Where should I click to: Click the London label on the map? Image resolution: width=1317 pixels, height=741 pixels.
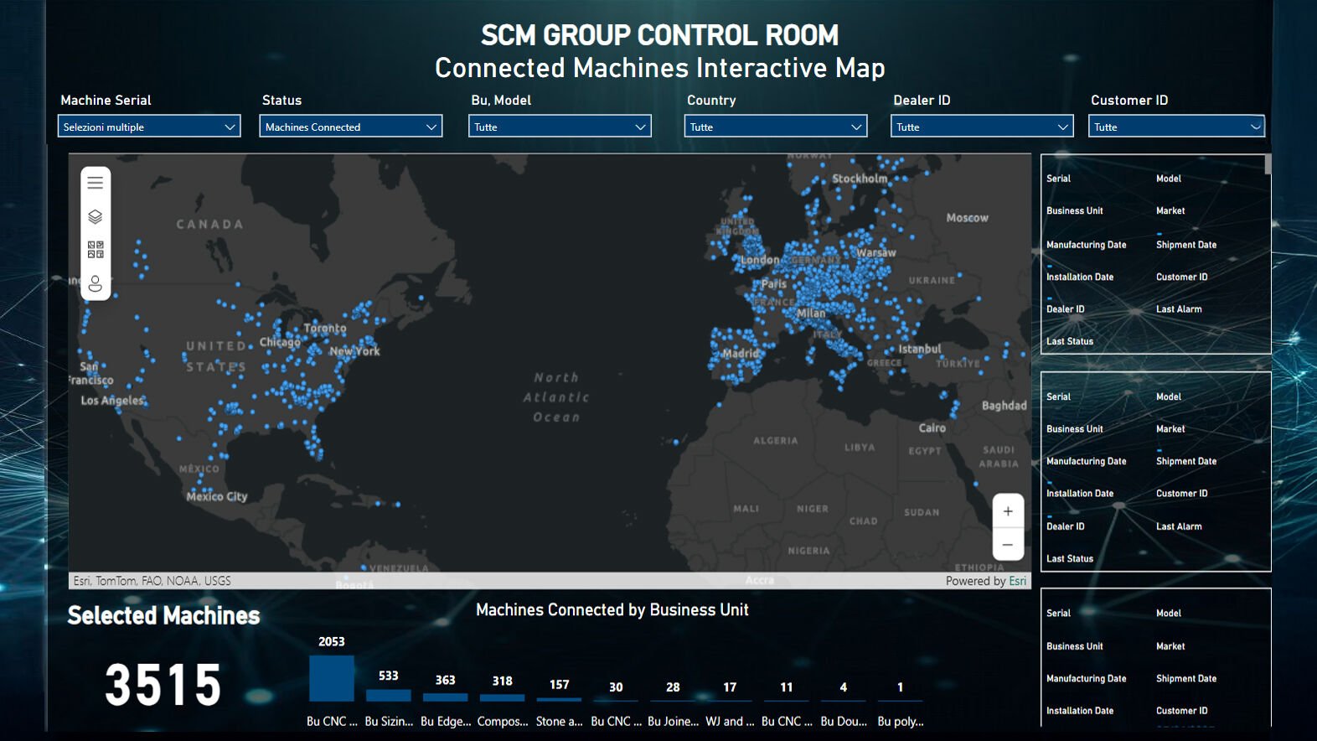760,260
